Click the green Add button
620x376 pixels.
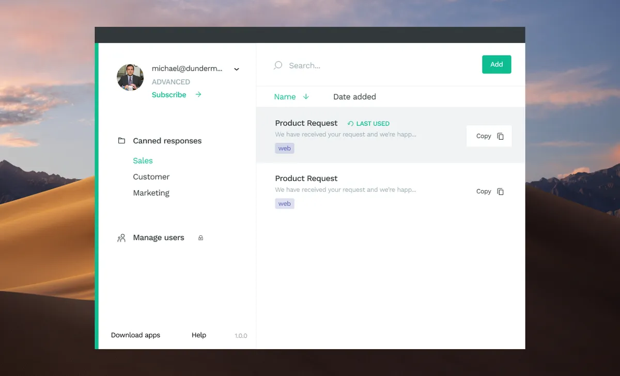tap(497, 64)
